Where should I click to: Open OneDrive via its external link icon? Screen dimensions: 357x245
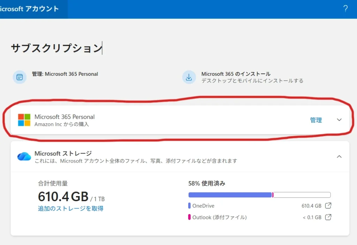tap(328, 206)
